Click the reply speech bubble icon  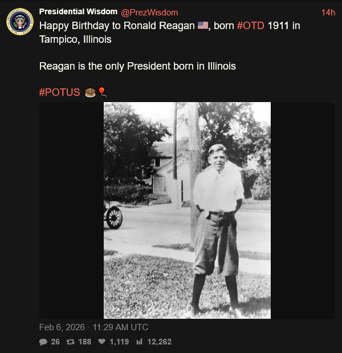[43, 342]
